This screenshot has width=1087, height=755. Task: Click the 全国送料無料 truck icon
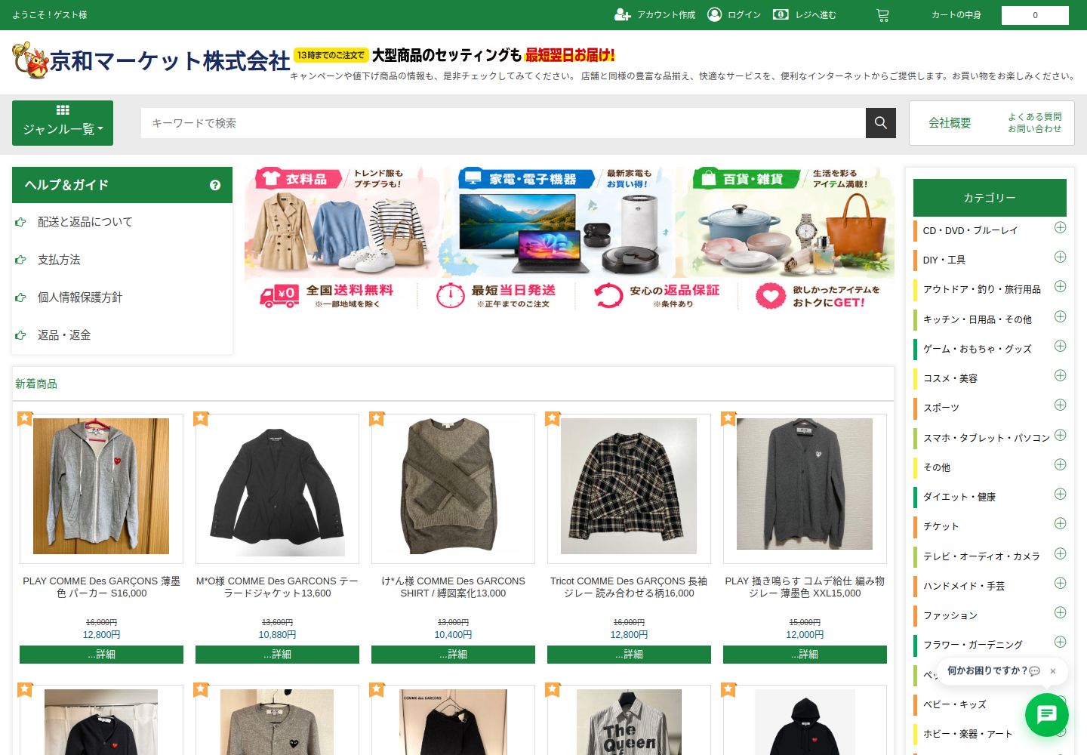tap(279, 296)
